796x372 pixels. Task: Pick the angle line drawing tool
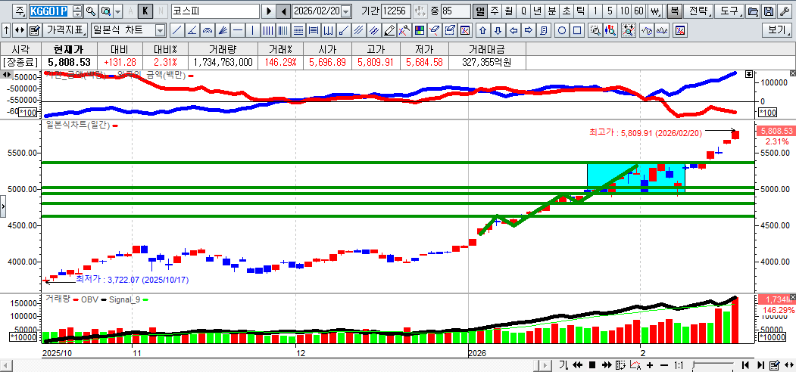(x=192, y=30)
